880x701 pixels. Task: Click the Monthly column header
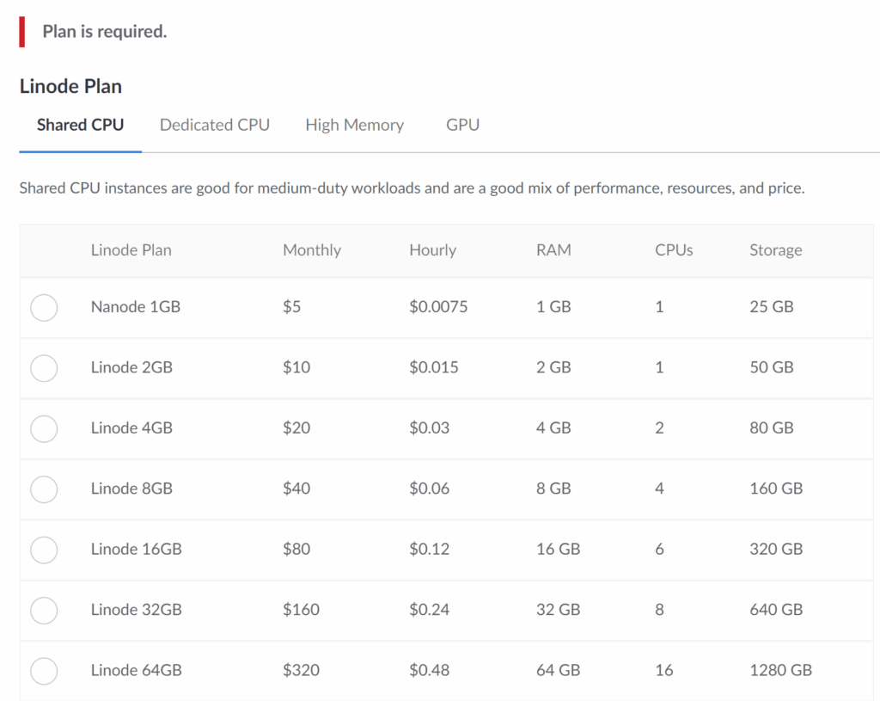[311, 250]
